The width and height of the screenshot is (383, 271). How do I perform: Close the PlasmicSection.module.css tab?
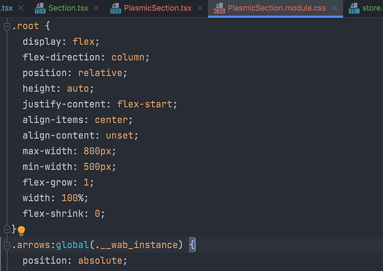tap(335, 9)
